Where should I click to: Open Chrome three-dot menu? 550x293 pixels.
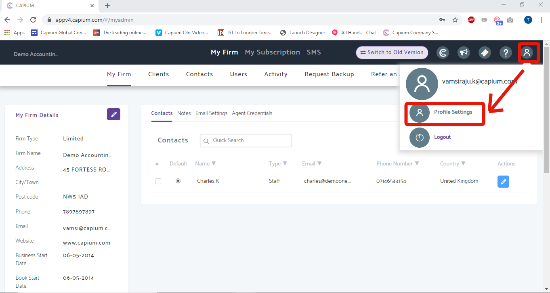tap(541, 20)
